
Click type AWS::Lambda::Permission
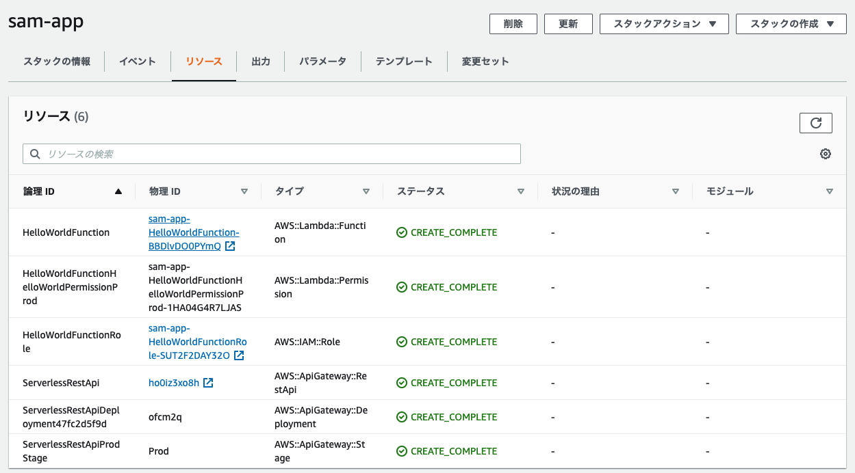[322, 287]
